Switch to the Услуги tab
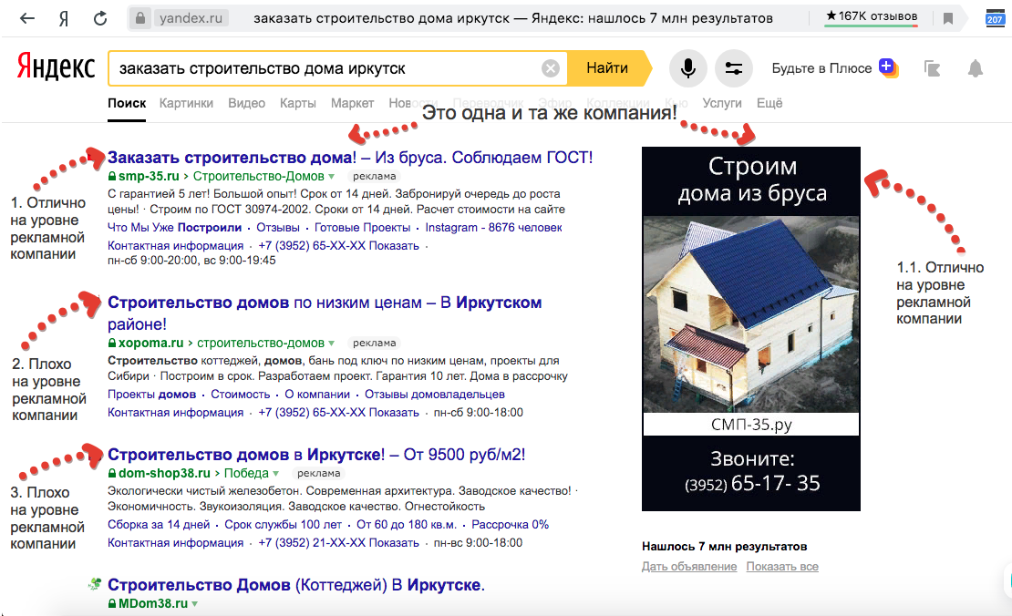This screenshot has width=1012, height=616. pyautogui.click(x=721, y=103)
